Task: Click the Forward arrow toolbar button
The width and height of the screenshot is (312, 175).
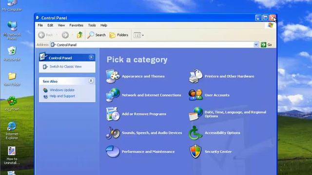Action: tap(65, 35)
